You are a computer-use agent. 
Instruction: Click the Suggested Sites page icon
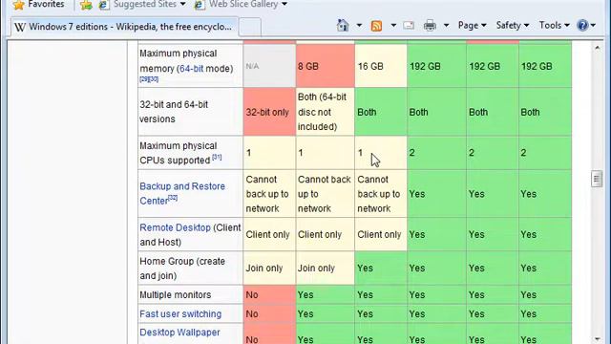104,5
